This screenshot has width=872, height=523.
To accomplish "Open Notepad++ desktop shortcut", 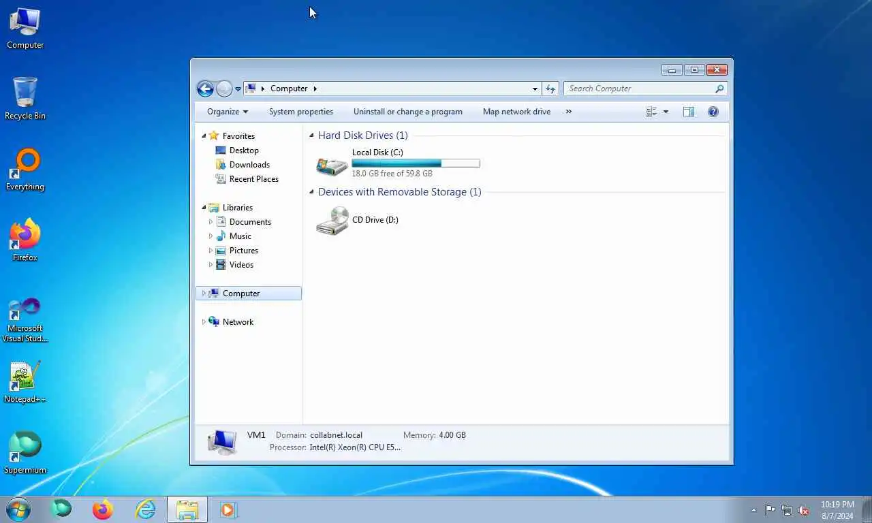I will point(25,382).
